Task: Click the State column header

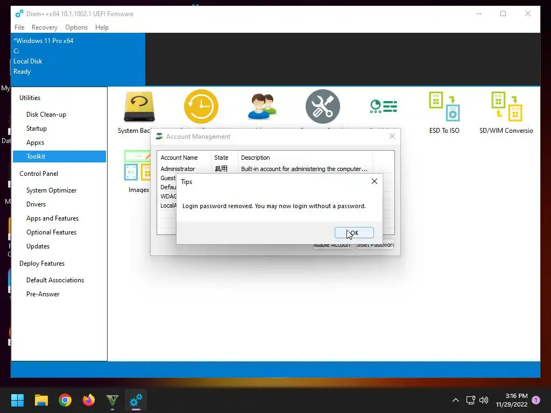Action: tap(224, 158)
